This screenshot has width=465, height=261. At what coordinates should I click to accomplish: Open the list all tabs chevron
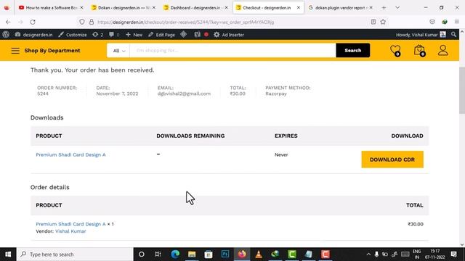(x=397, y=8)
